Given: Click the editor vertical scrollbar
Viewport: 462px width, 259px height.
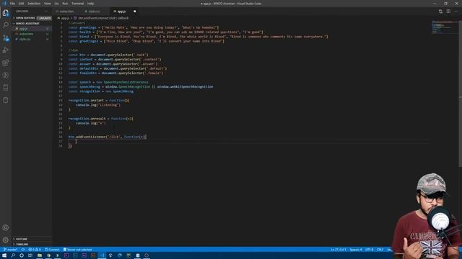Looking at the screenshot, I should tap(461, 94).
